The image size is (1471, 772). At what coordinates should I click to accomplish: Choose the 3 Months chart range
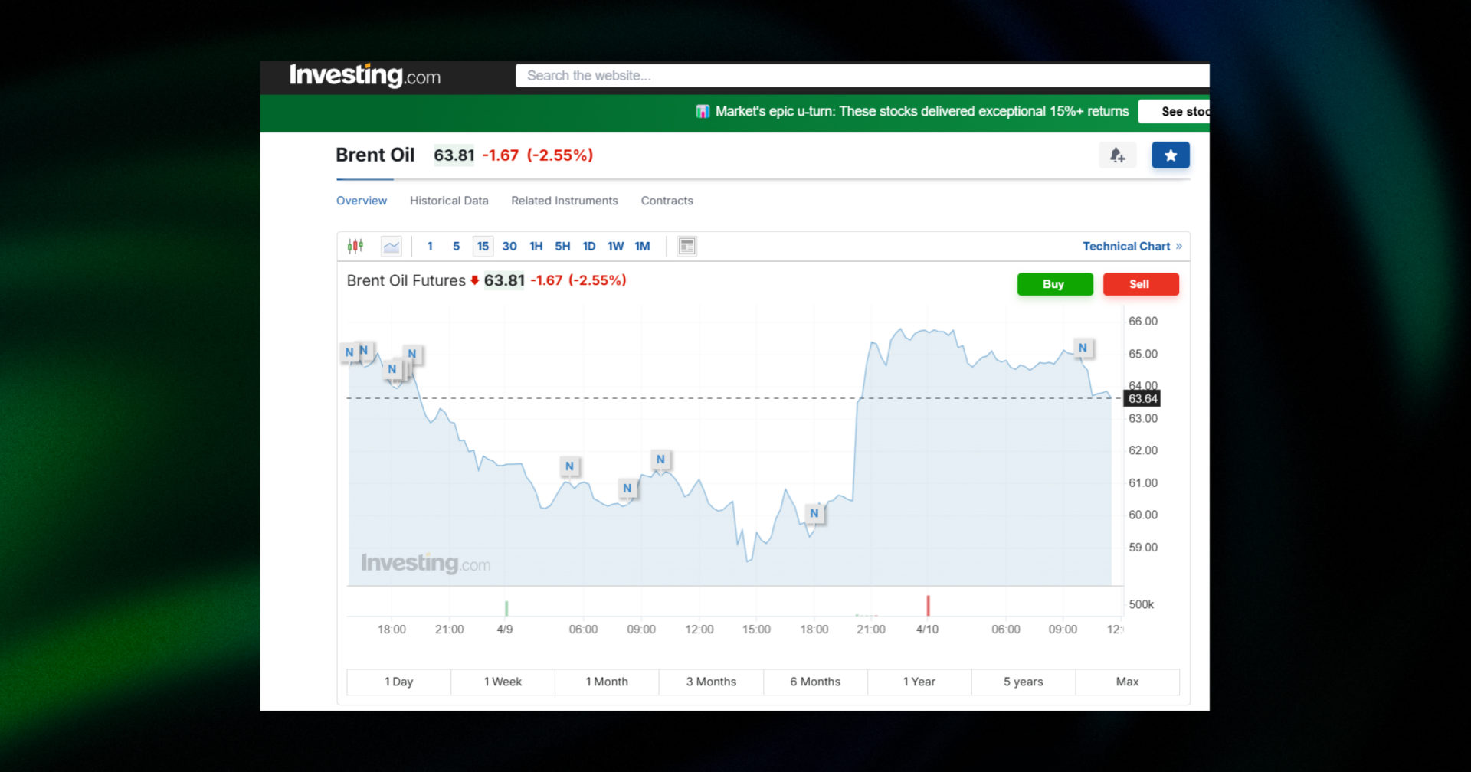(711, 682)
